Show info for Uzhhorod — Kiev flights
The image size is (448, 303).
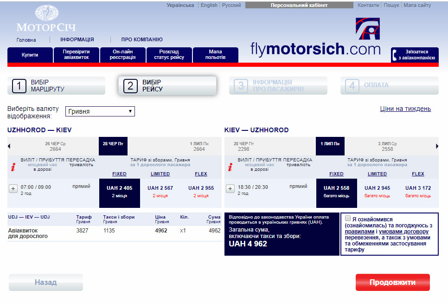[13, 167]
